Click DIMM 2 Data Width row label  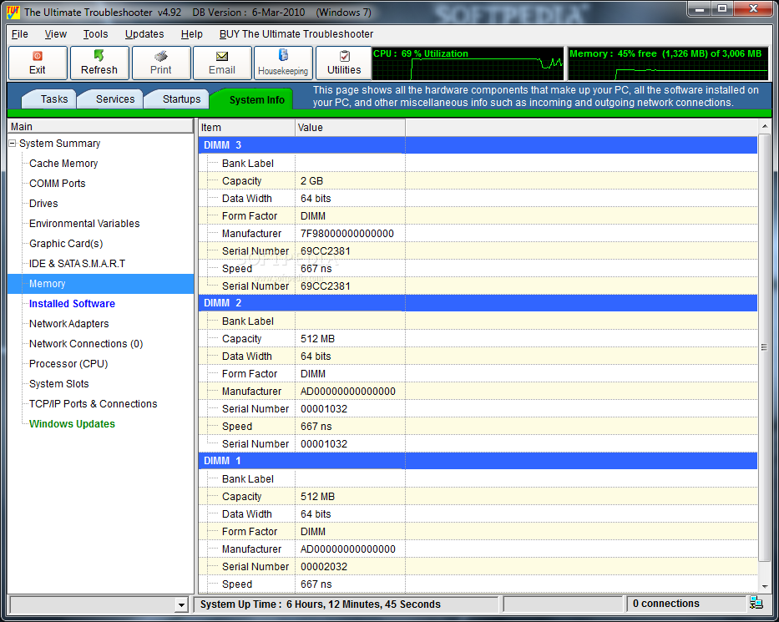click(247, 357)
